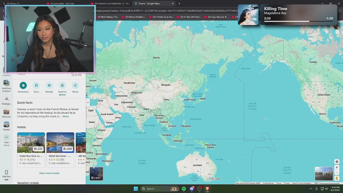
Task: Open Spotify from the taskbar
Action: tap(184, 189)
